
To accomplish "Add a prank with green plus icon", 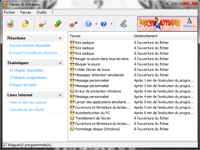I will (58, 24).
